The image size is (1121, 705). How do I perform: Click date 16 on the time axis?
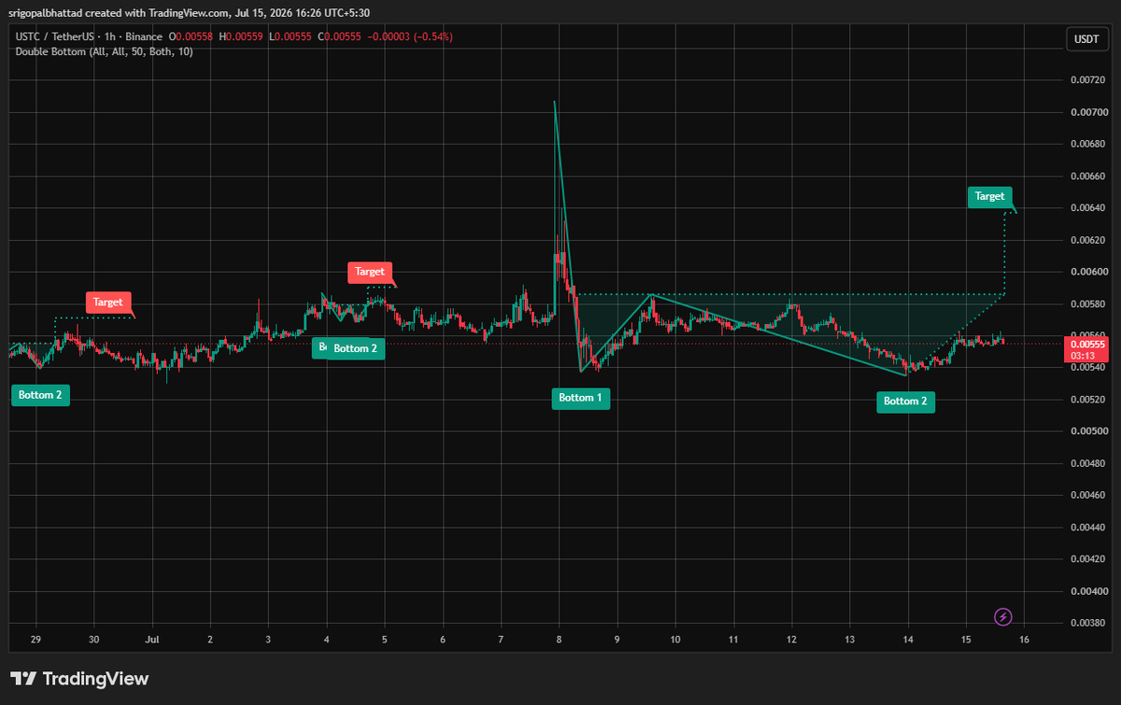point(1024,641)
